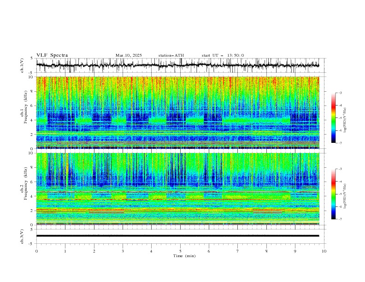365x282 pixels.
Task: Click the "5" tick of ch.1(V) axis
Action: coord(32,59)
